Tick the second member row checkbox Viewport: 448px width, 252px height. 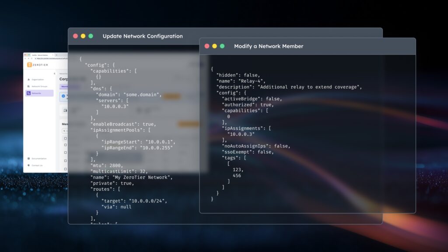pos(65,145)
